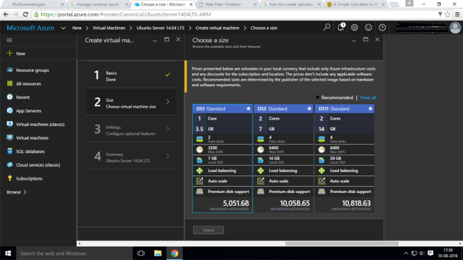Click the DS2 Auto scale icon
The image size is (463, 260).
(261, 181)
